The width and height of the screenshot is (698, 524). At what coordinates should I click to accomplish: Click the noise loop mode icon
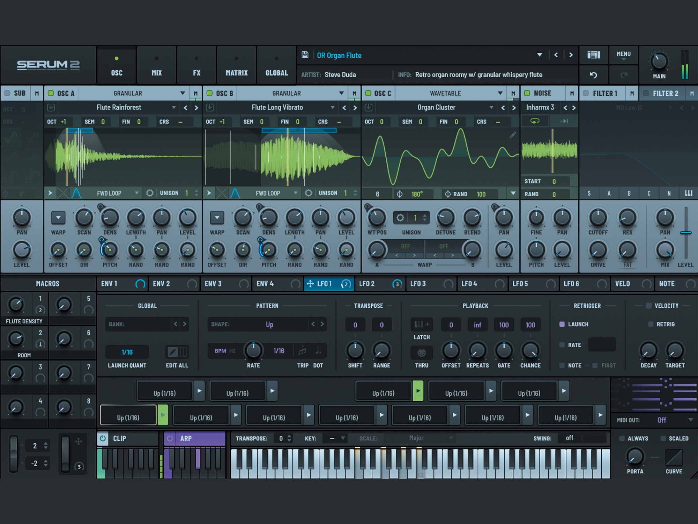tap(535, 121)
